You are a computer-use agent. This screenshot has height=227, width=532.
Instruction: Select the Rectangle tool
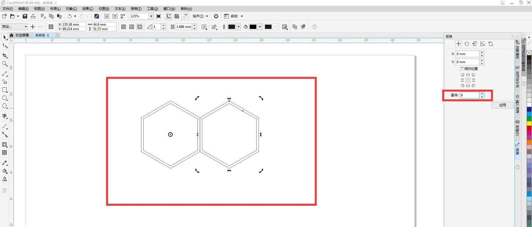(x=5, y=90)
